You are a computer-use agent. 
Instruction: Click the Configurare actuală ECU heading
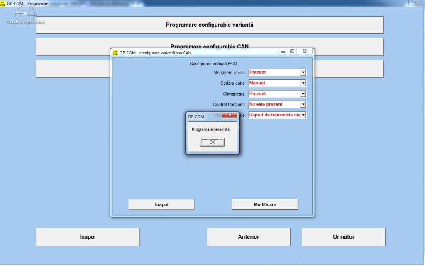point(213,64)
